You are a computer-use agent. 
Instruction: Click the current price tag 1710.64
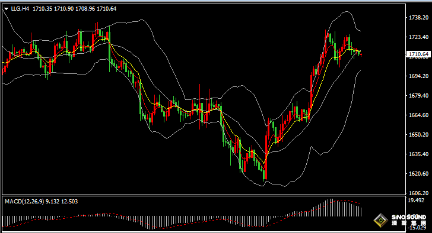(418, 54)
